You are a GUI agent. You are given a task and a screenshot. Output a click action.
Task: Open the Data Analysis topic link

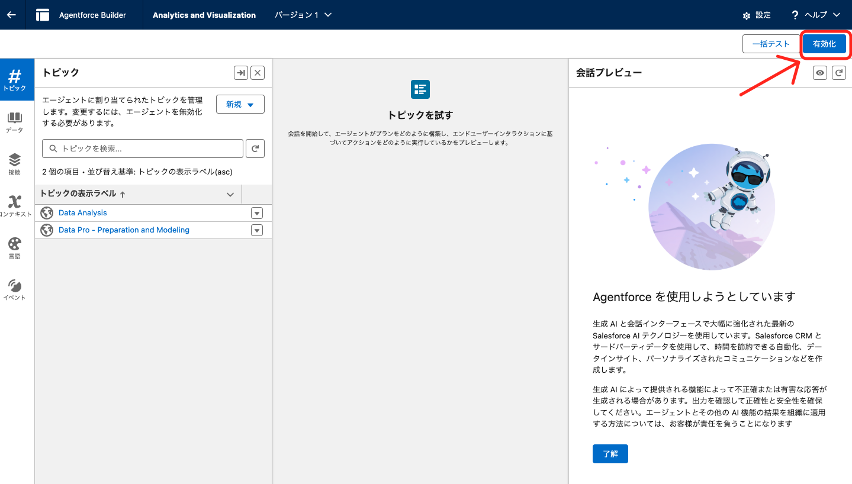[83, 213]
